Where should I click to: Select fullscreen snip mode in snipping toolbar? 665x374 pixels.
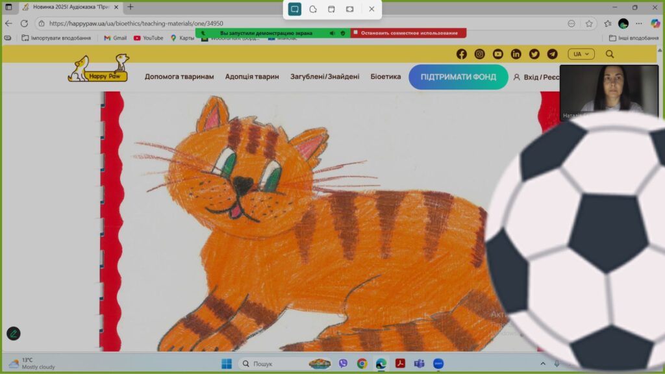pos(350,9)
